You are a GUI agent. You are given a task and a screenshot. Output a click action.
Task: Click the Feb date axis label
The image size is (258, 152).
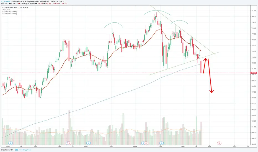[x=160, y=146]
